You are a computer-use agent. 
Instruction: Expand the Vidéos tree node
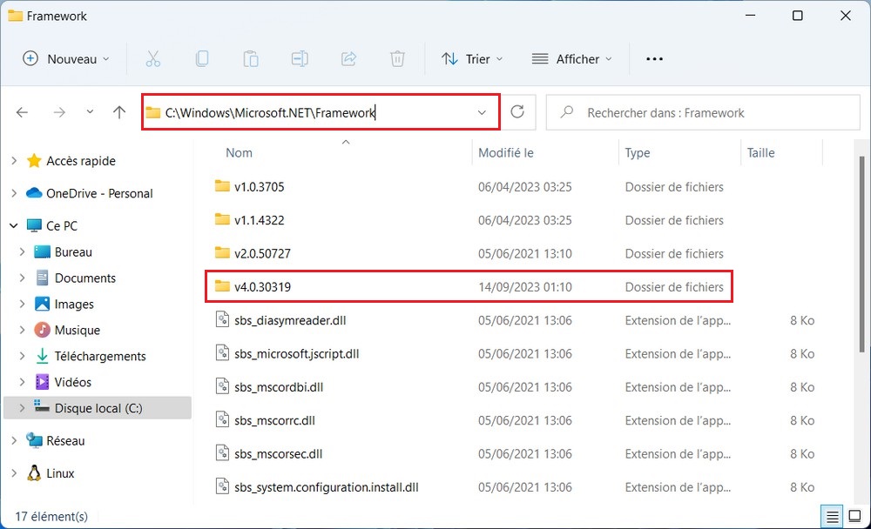click(23, 383)
